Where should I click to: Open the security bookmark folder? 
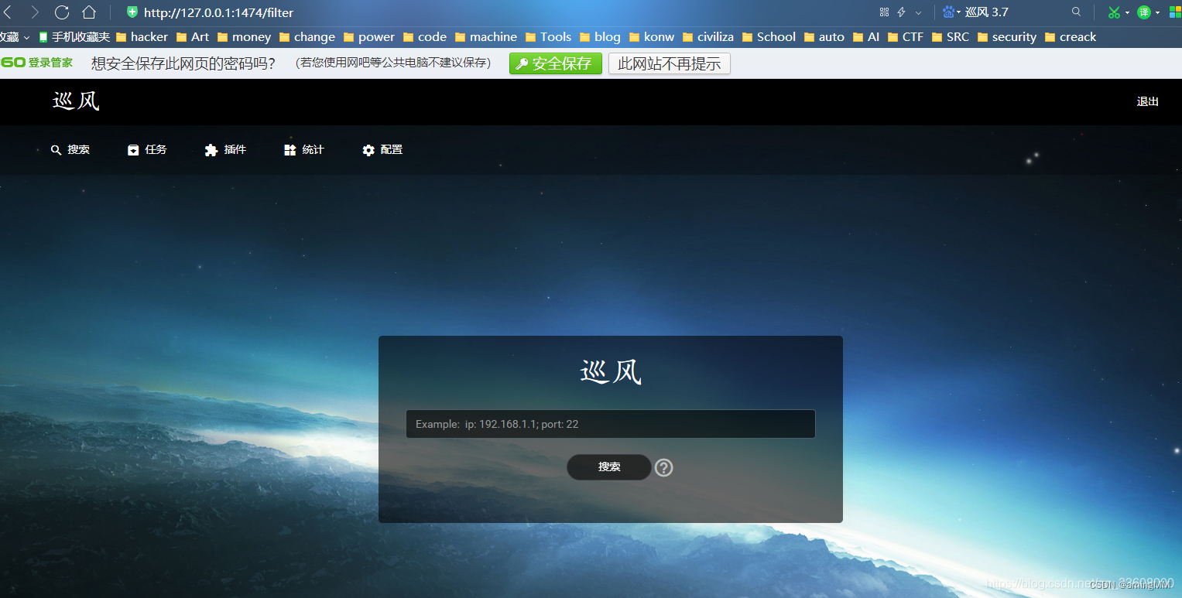pyautogui.click(x=1007, y=36)
